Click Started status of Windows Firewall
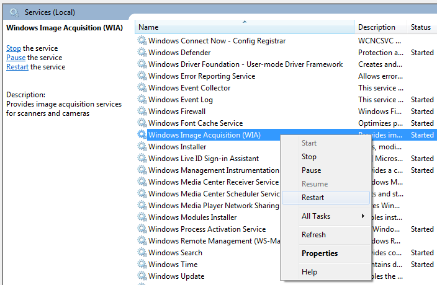The height and width of the screenshot is (285, 437). coord(422,112)
